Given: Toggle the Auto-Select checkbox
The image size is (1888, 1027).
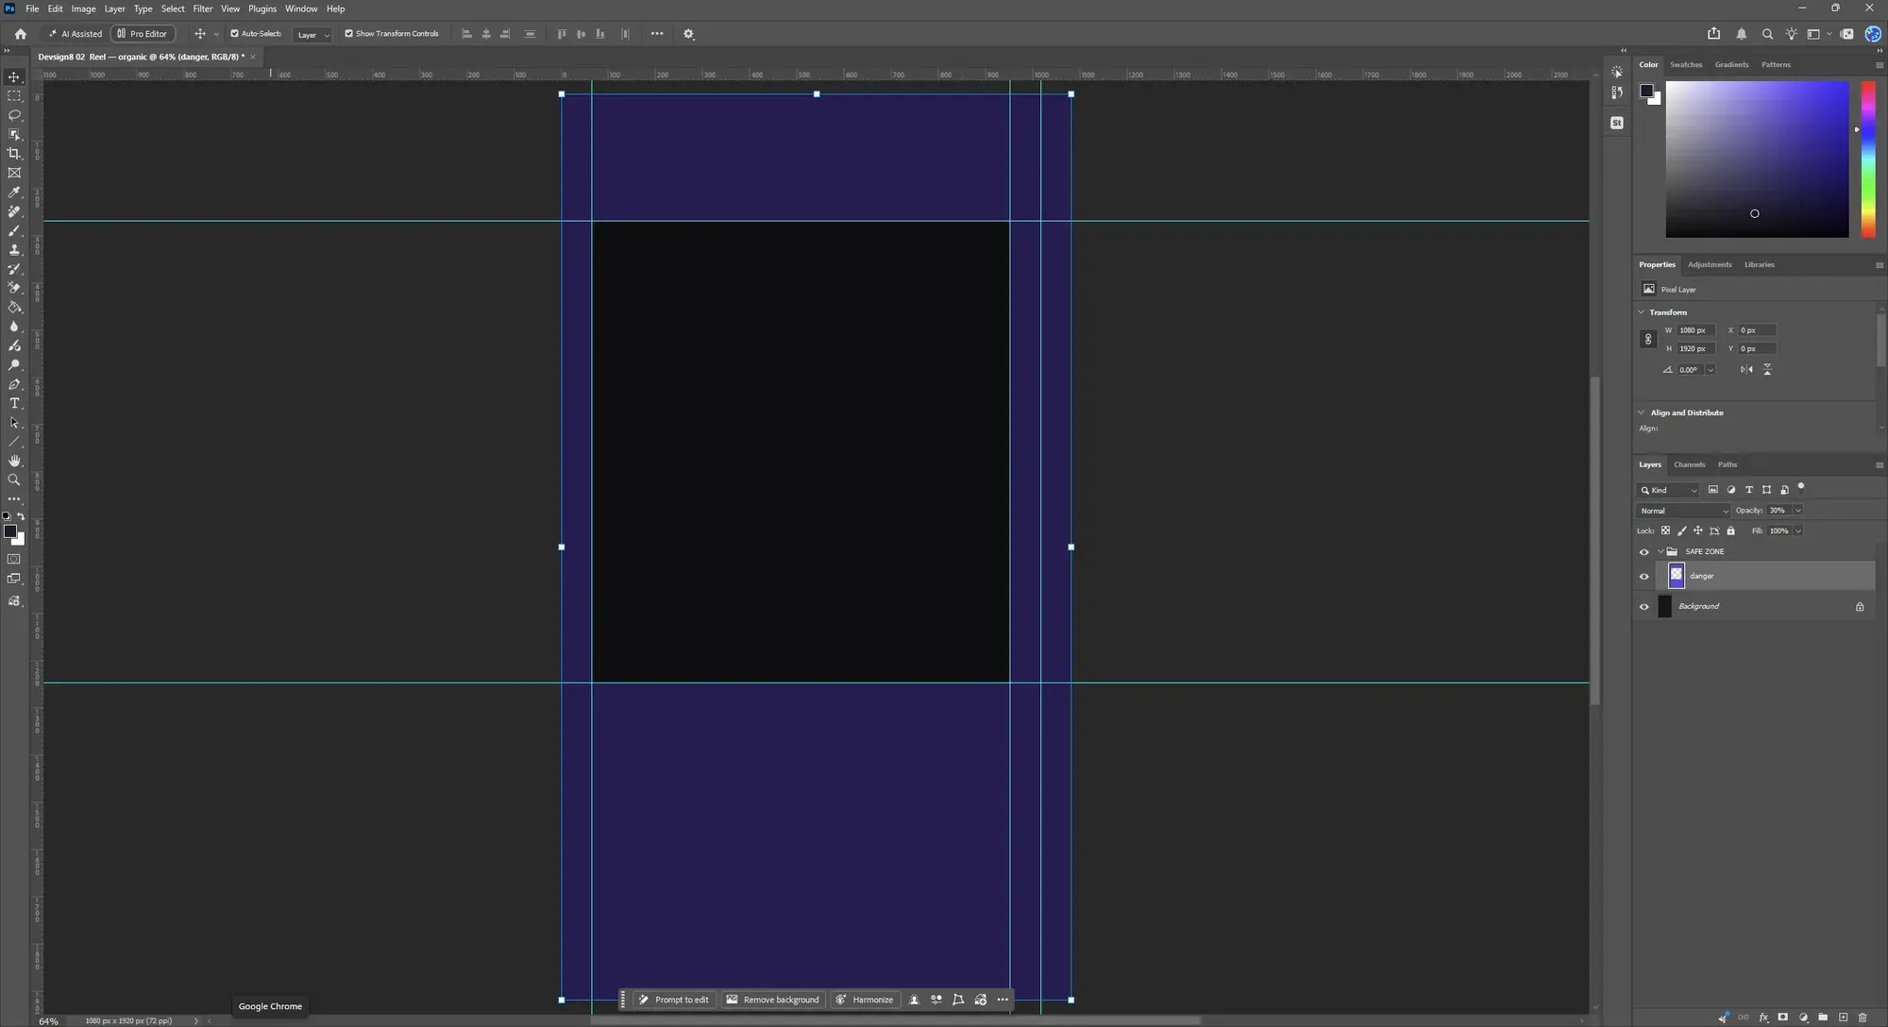Looking at the screenshot, I should (234, 34).
